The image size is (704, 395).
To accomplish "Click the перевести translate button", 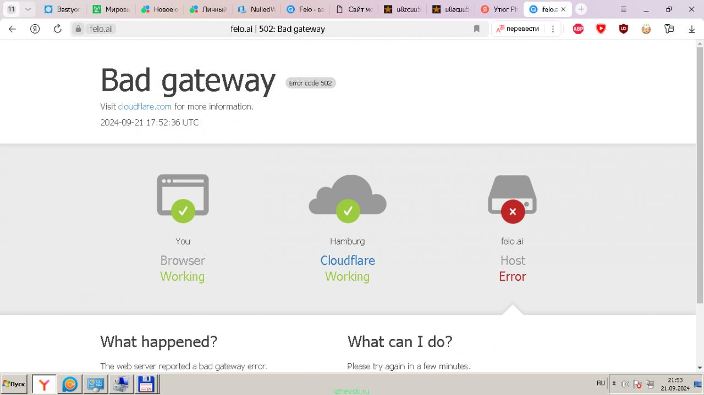I will [518, 29].
